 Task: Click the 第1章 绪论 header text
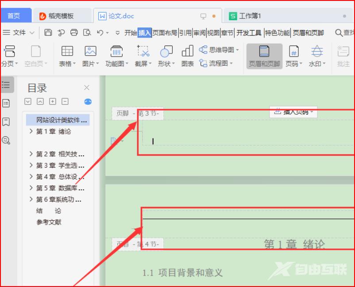pyautogui.click(x=294, y=244)
